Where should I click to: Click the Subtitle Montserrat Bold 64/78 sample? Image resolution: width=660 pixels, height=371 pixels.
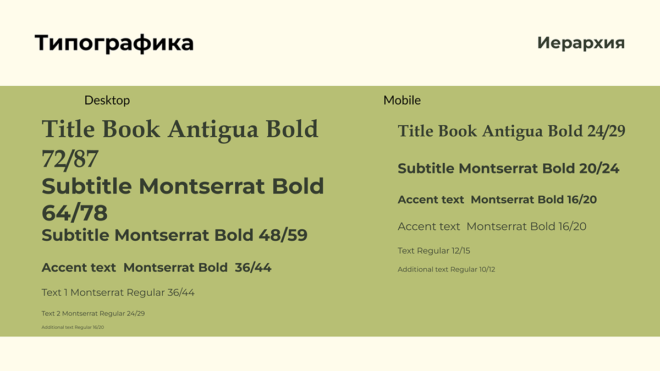click(183, 199)
